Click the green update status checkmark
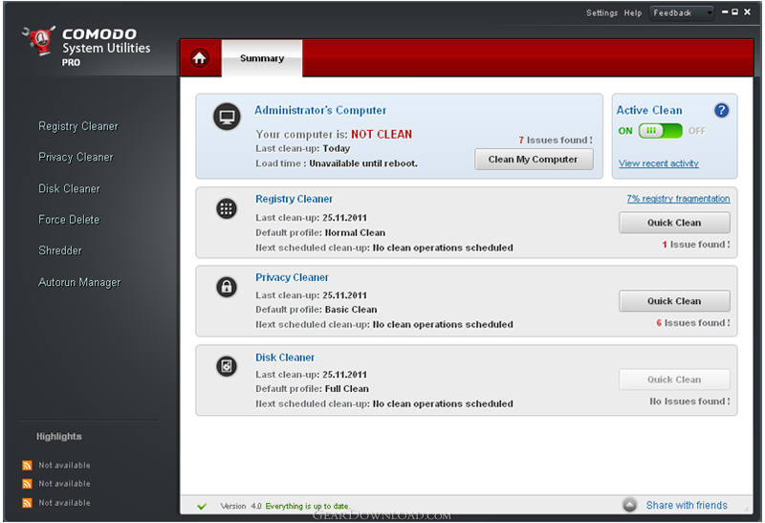This screenshot has height=523, width=765. click(x=202, y=506)
